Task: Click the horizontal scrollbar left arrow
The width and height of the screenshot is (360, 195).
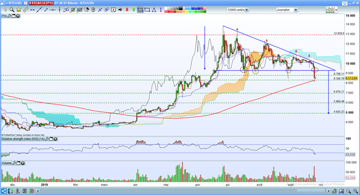Action: (38, 191)
